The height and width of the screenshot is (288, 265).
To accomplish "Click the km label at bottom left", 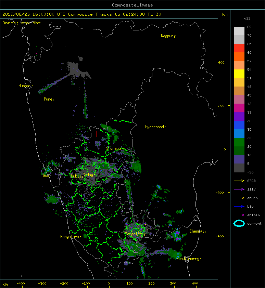I will click(5, 284).
